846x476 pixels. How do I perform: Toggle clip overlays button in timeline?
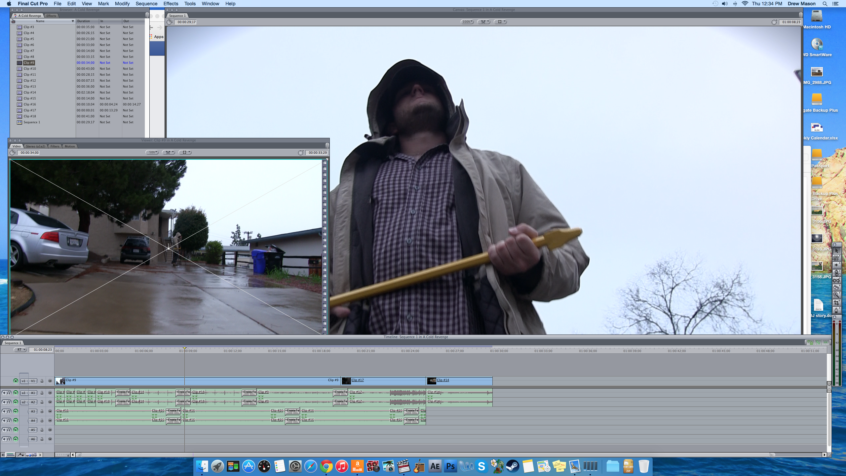(x=20, y=455)
